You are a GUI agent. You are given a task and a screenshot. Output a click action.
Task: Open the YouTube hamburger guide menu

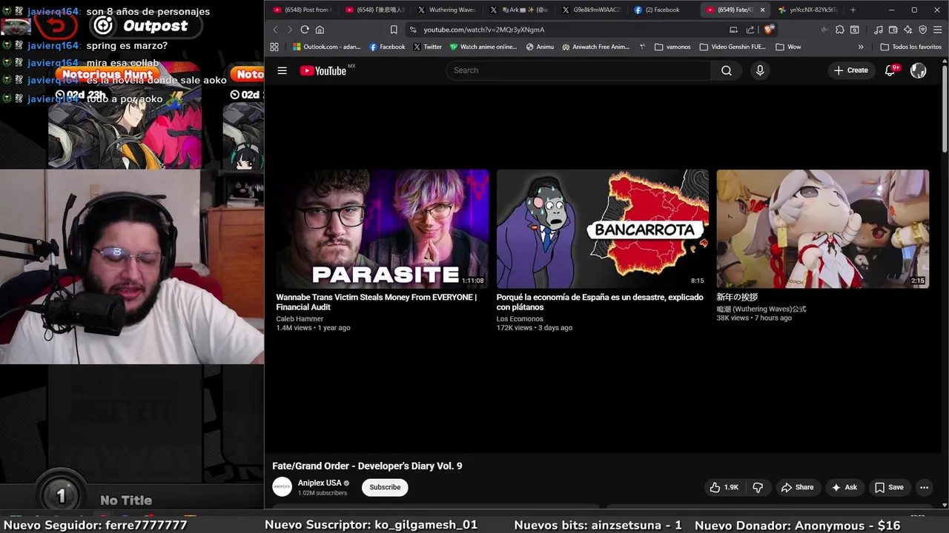[x=282, y=70]
